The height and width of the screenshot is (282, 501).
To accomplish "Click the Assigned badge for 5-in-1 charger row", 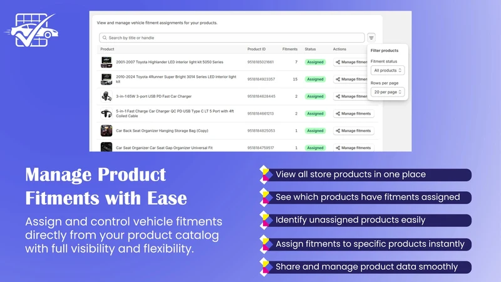I will coord(315,113).
